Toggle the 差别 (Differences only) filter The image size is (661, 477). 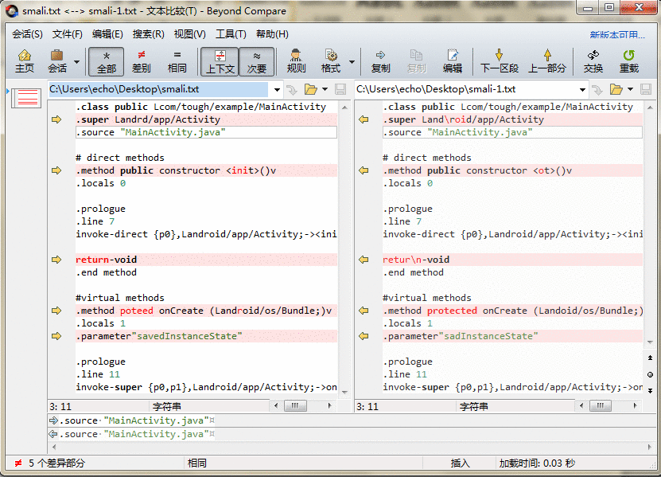(x=141, y=61)
